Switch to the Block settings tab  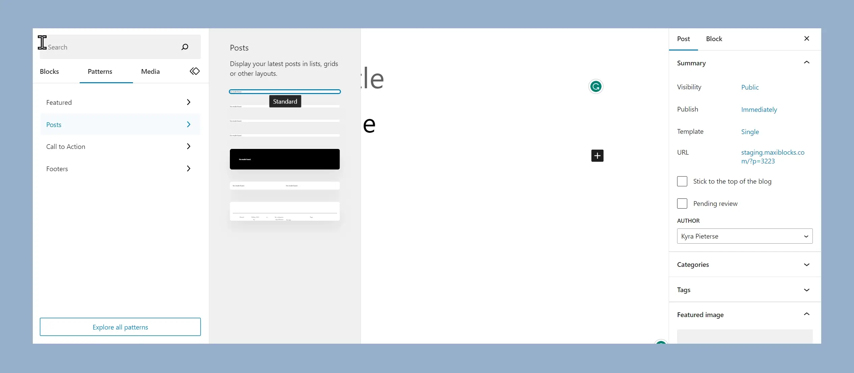click(x=714, y=39)
